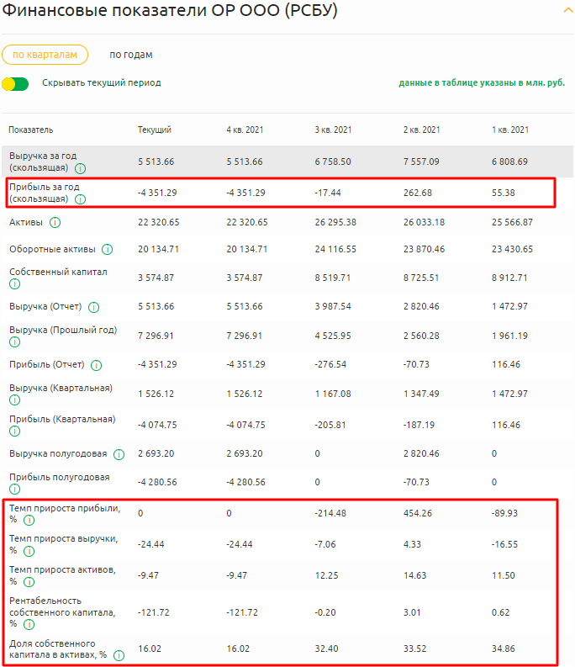Click info icon next to Выручка (Отчет)

(x=93, y=307)
